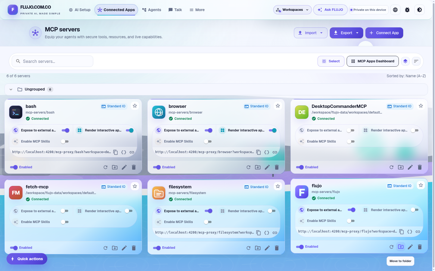Edit the browser server
435x271 pixels.
(267, 167)
